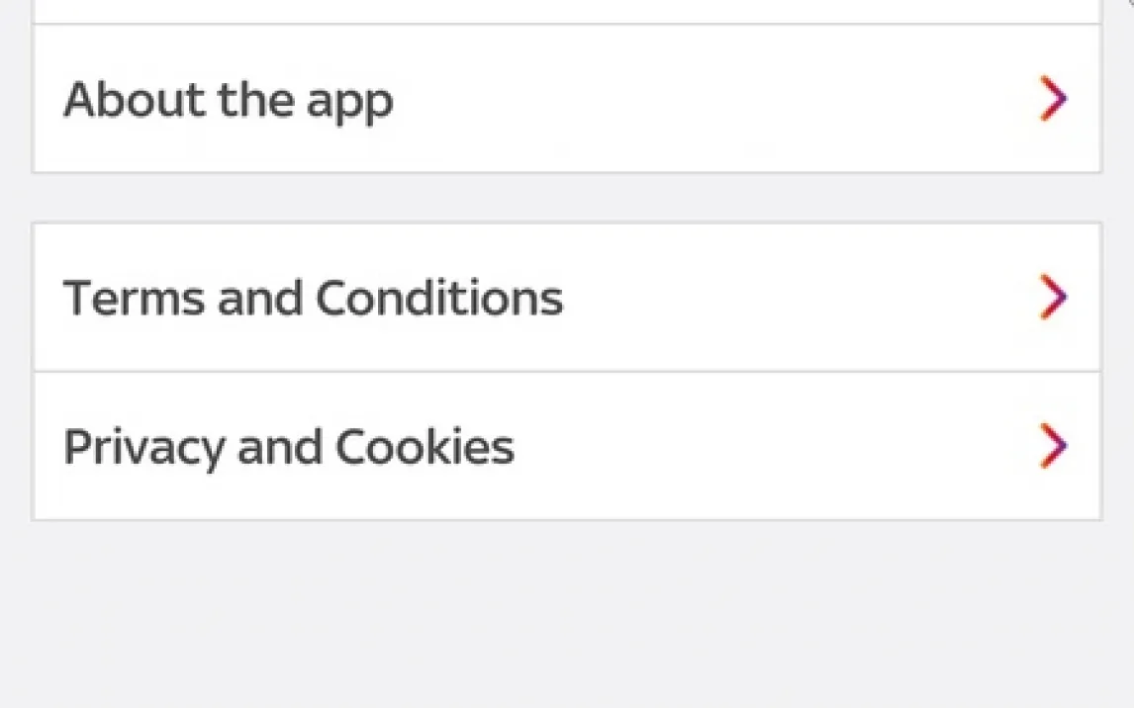Click the empty grey area below Privacy and Cookies
The height and width of the screenshot is (708, 1134).
click(566, 613)
